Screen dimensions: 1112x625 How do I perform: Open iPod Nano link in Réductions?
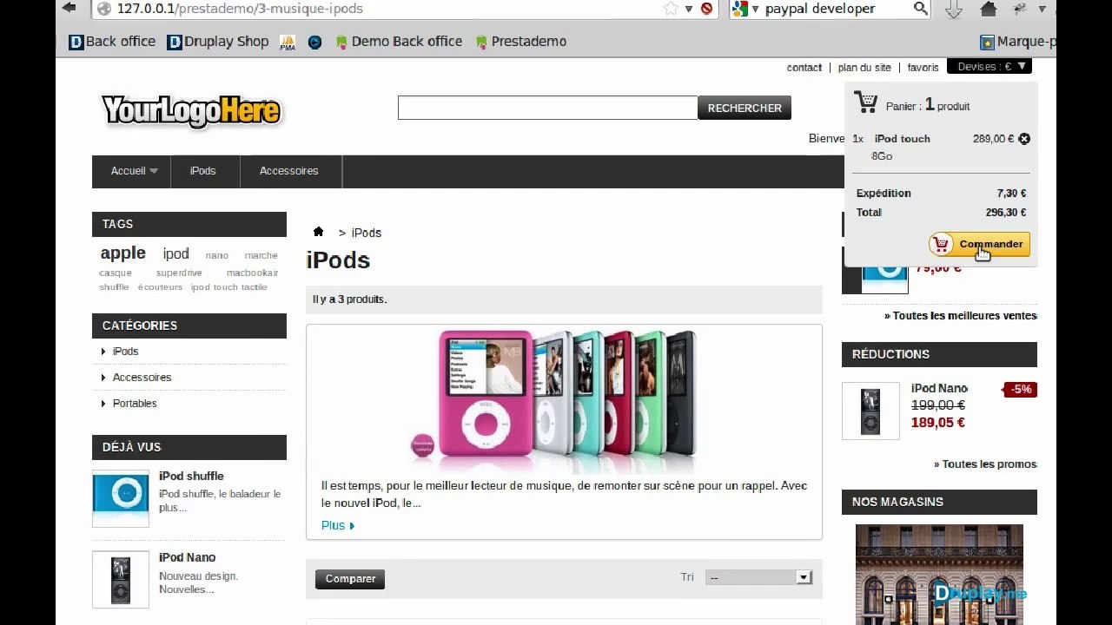[939, 388]
